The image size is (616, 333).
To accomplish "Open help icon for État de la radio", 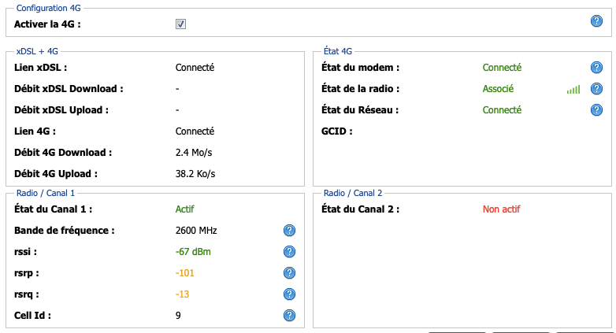I will point(596,89).
